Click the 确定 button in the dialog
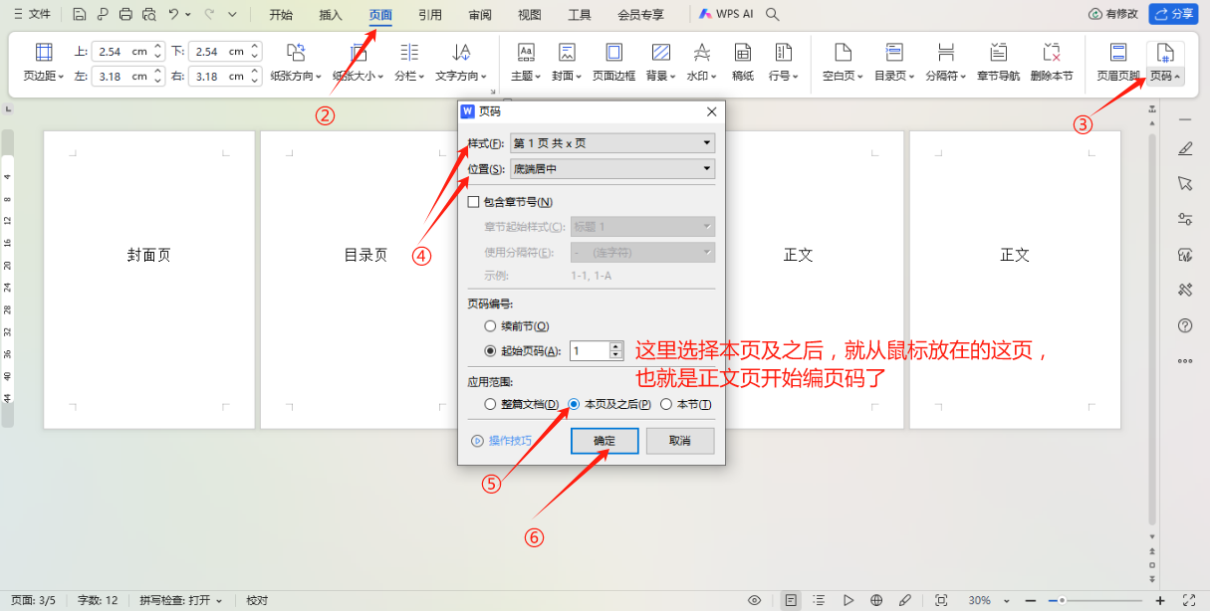Screen dimensions: 1210x611 point(605,441)
